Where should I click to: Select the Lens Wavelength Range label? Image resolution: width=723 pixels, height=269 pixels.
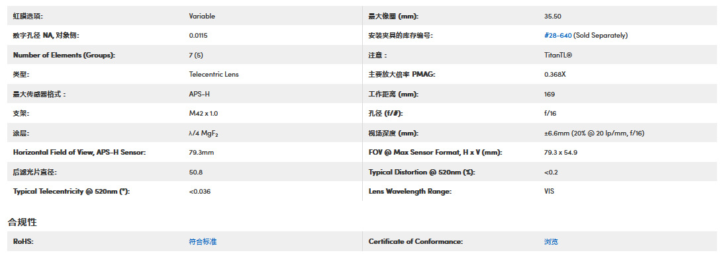point(410,192)
